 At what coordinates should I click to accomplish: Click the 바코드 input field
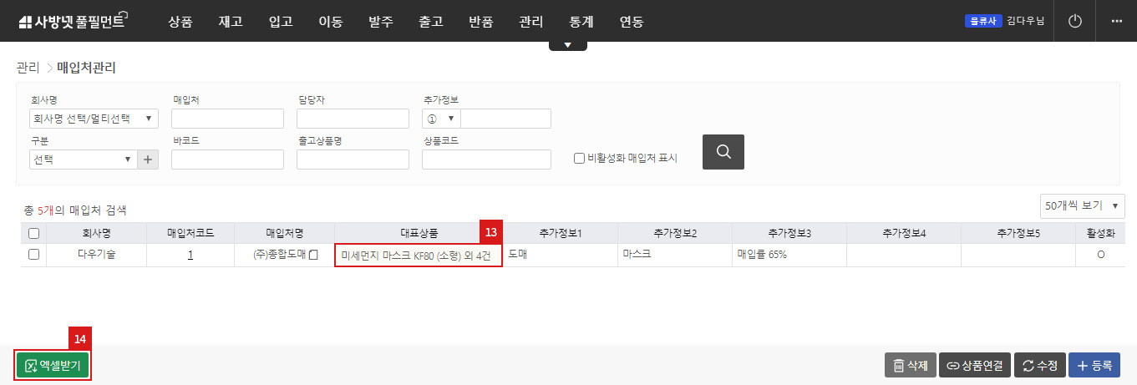[227, 160]
